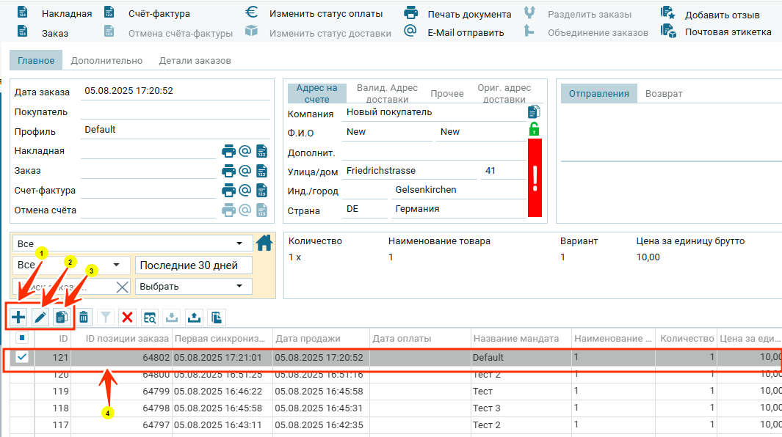
Task: Open the 'Возврат' tab
Action: 664,94
